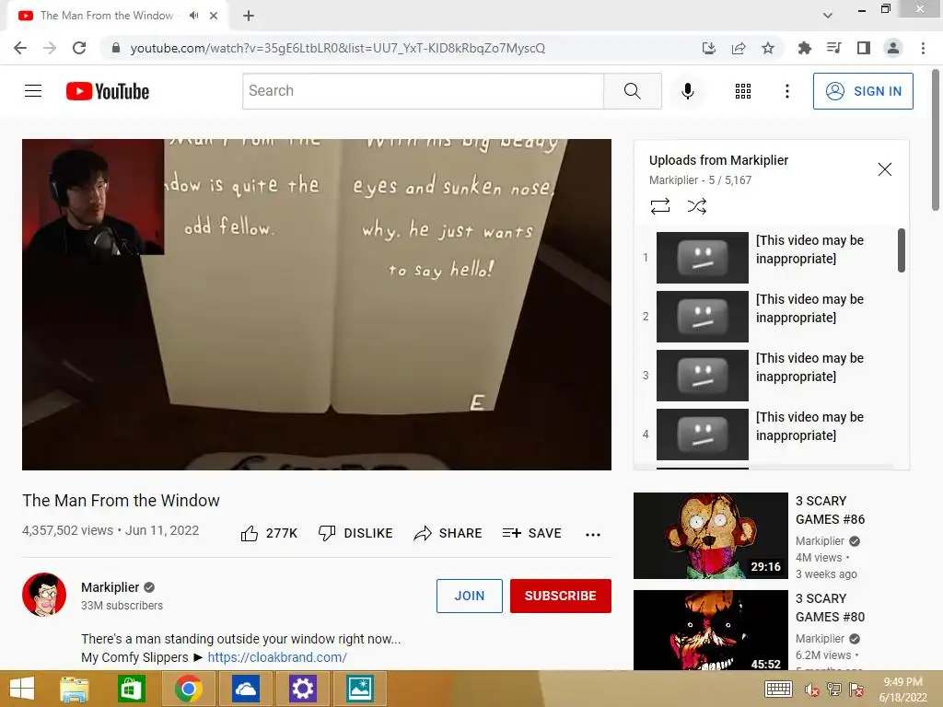The width and height of the screenshot is (943, 707).
Task: Open Chrome side panel icon
Action: [864, 48]
